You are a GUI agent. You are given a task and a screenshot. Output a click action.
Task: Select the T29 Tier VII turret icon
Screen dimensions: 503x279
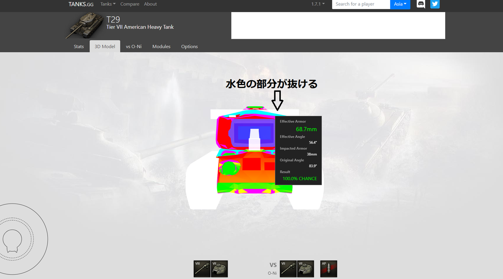(x=219, y=269)
